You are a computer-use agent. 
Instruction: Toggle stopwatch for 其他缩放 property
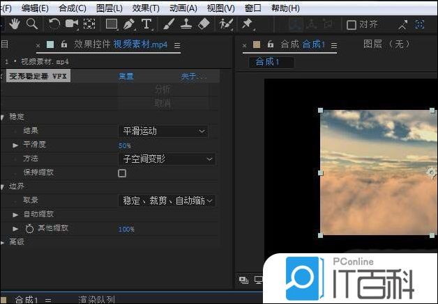pyautogui.click(x=29, y=228)
